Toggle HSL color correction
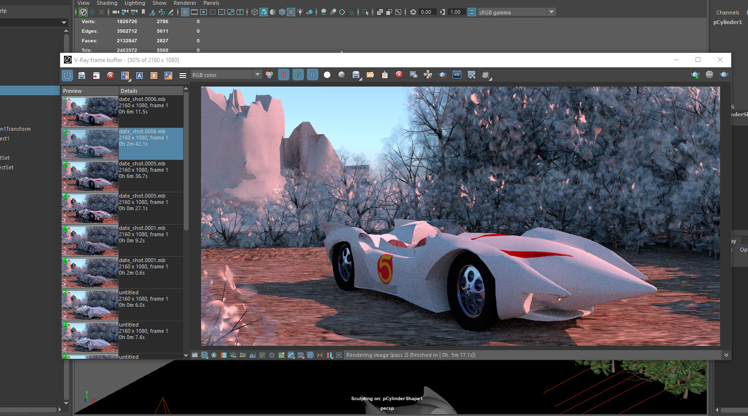The image size is (748, 416). coord(233,355)
